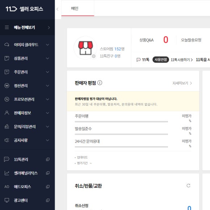Image resolution: width=210 pixels, height=210 pixels.
Task: Click the store settings gear icon
Action: [94, 56]
